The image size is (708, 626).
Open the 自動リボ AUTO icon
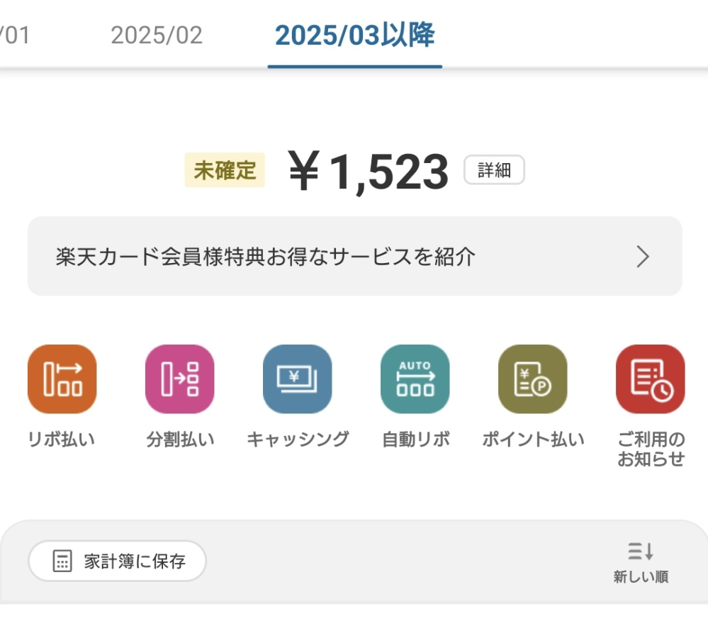[415, 379]
